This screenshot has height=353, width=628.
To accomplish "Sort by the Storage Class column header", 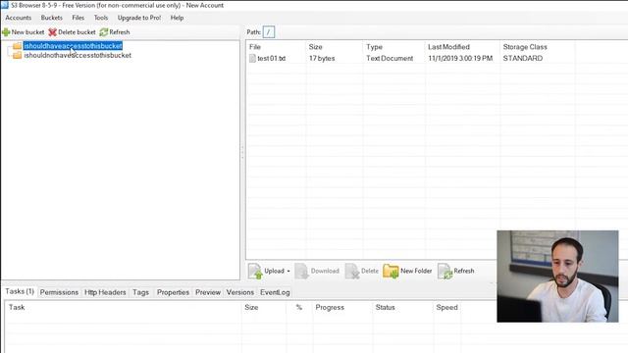I will point(525,47).
